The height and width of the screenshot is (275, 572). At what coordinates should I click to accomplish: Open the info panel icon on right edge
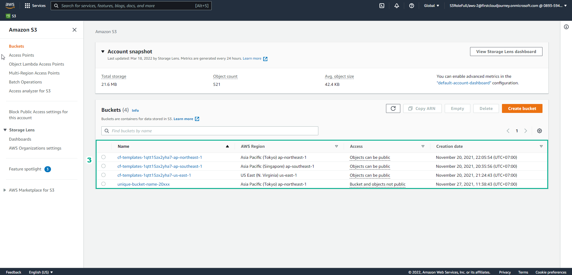point(566,27)
